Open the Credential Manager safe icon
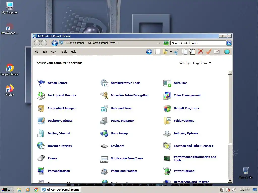258x193 pixels. click(x=41, y=108)
